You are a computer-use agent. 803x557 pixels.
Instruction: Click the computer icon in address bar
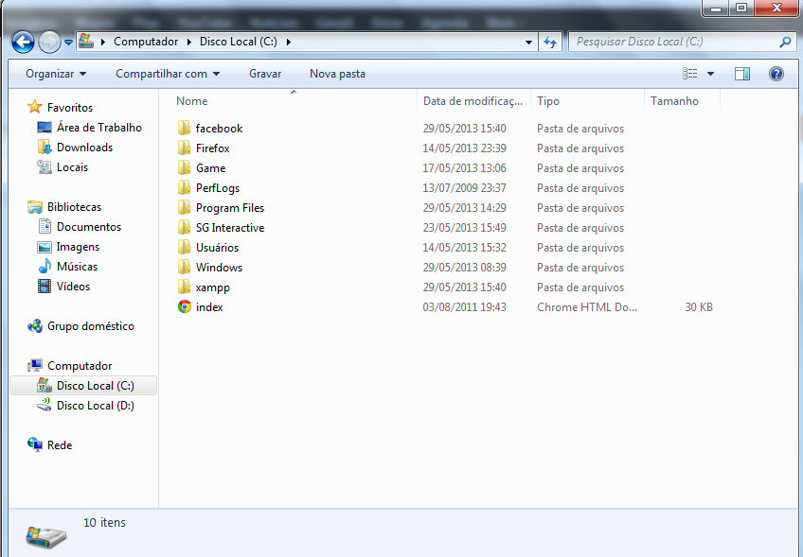coord(86,42)
